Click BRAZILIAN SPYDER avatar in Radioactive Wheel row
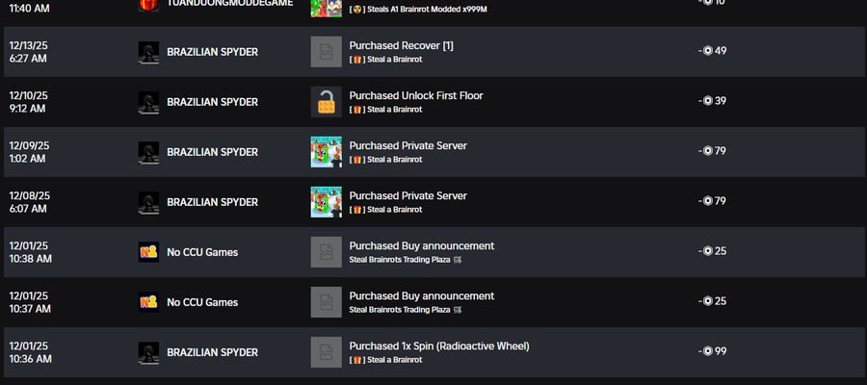Viewport: 867px width, 385px height. pyautogui.click(x=148, y=352)
